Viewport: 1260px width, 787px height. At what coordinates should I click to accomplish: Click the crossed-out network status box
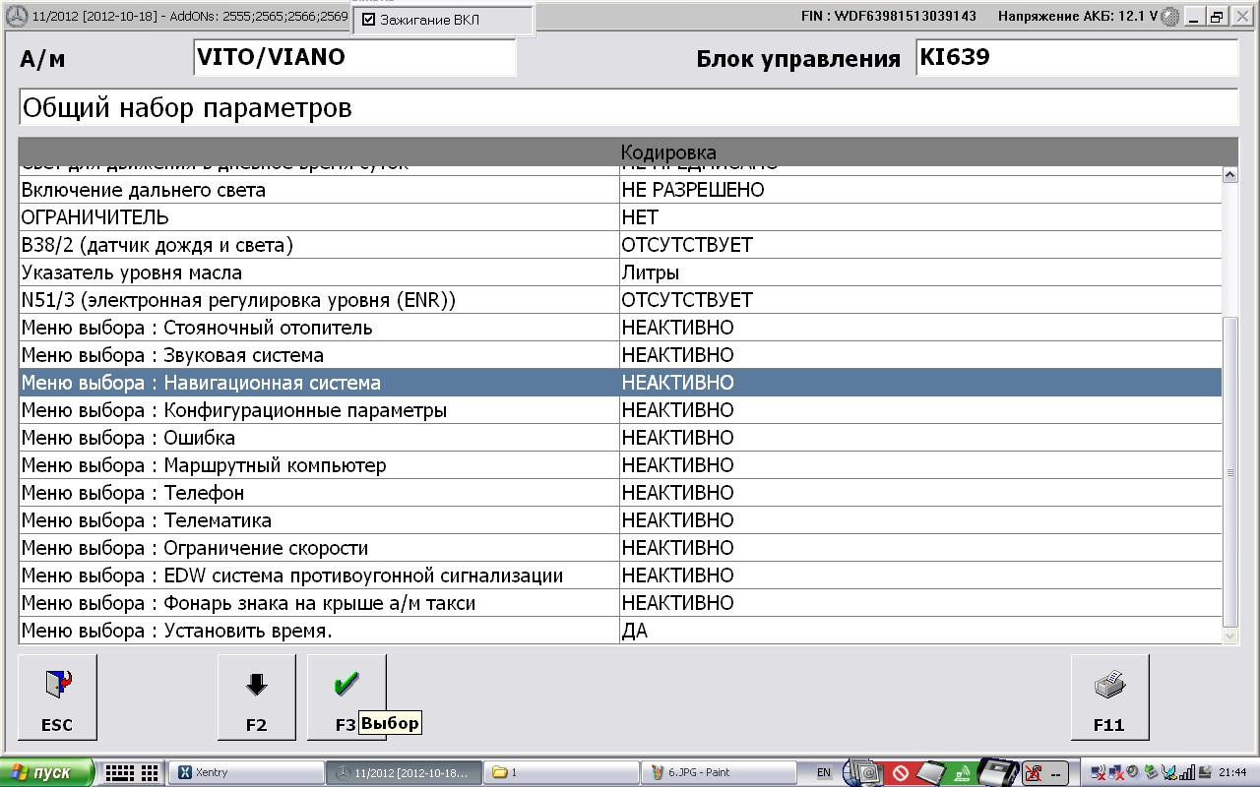[x=1044, y=773]
